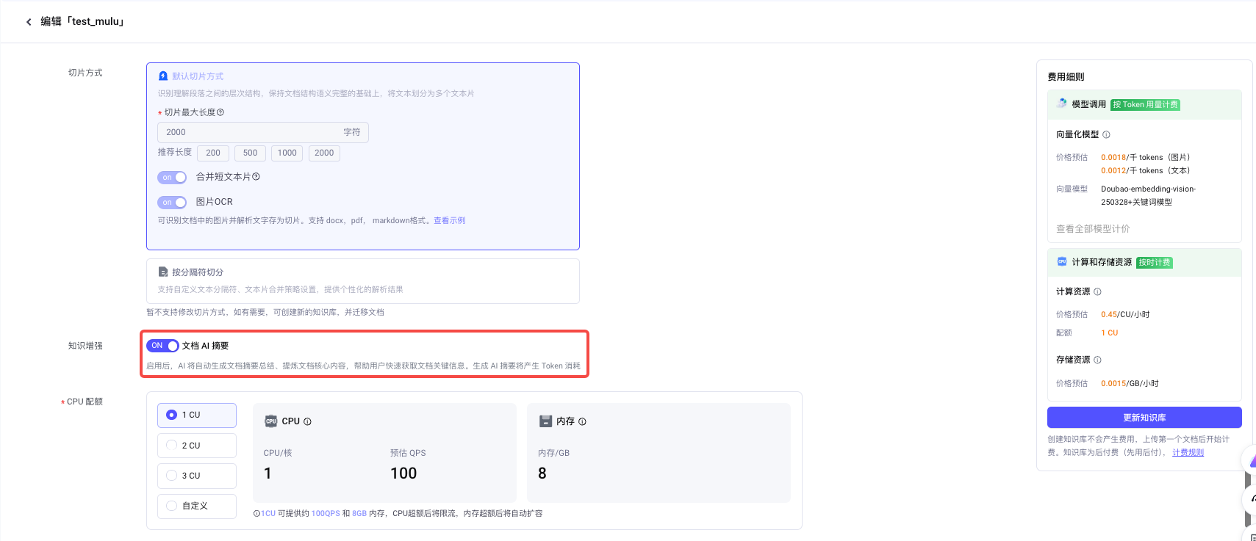
Task: Click the 更新知识库 button
Action: (1144, 418)
